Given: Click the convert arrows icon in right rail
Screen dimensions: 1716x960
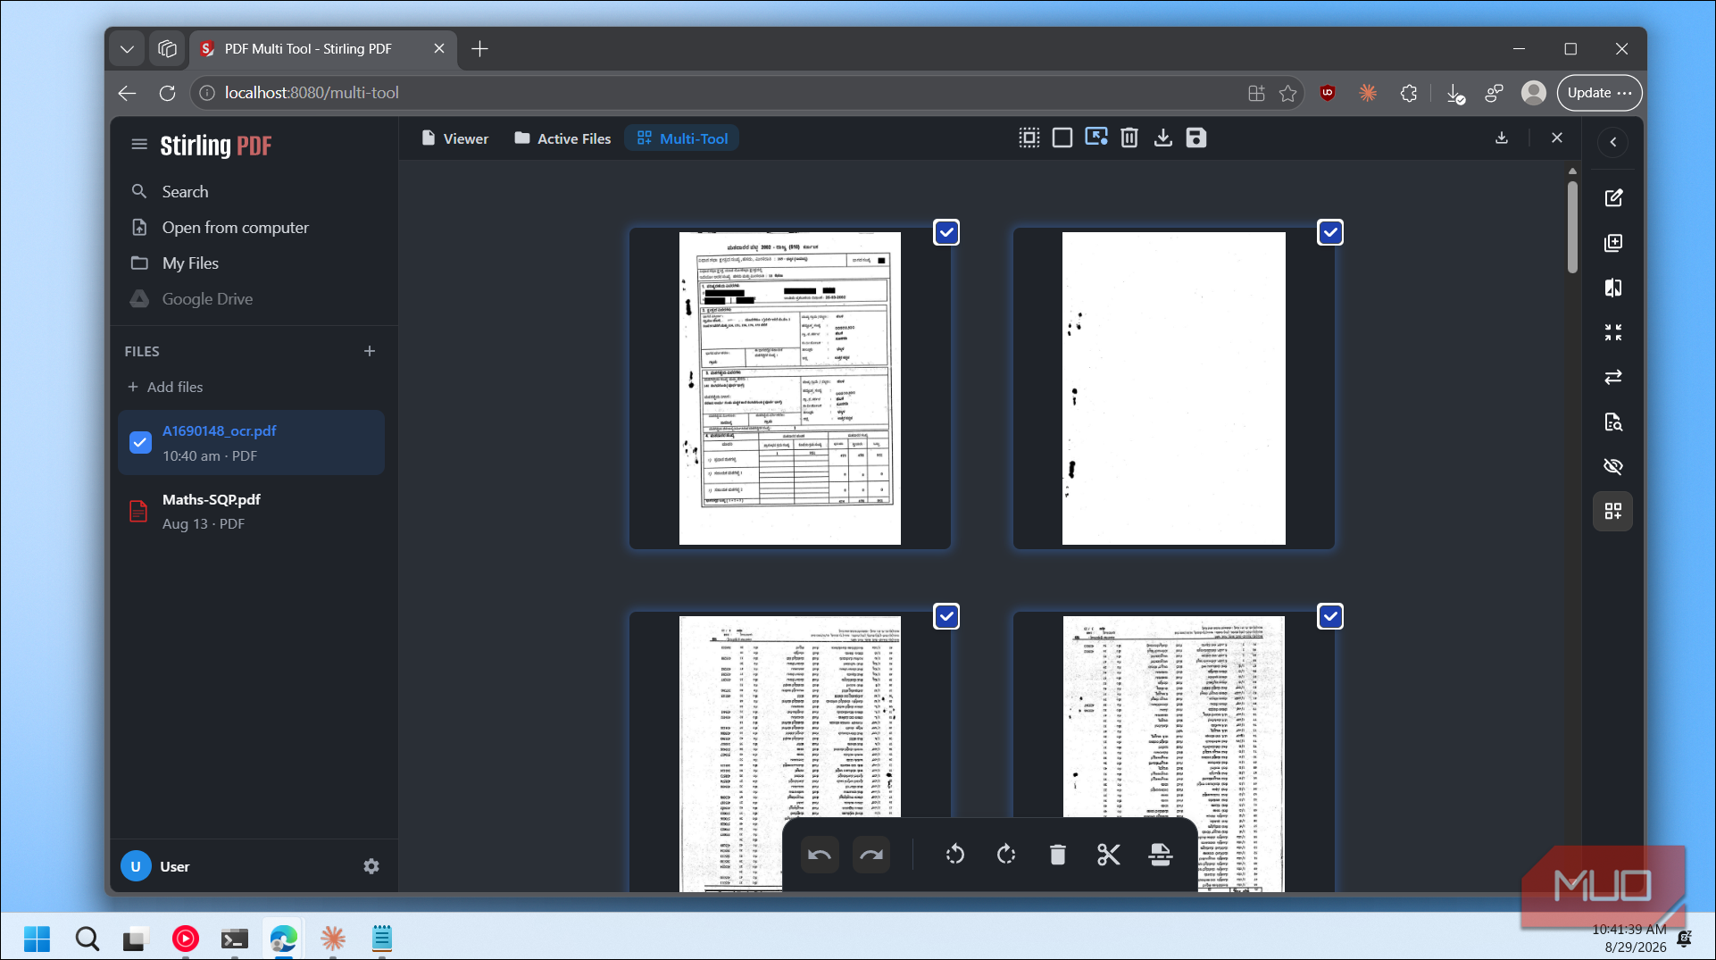Looking at the screenshot, I should click(x=1613, y=377).
